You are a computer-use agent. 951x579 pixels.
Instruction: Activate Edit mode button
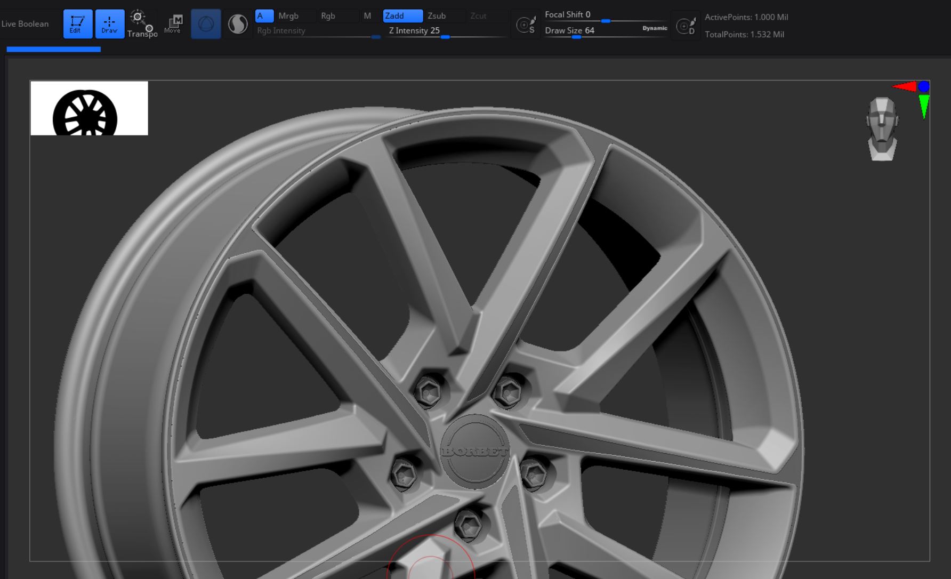pyautogui.click(x=78, y=24)
